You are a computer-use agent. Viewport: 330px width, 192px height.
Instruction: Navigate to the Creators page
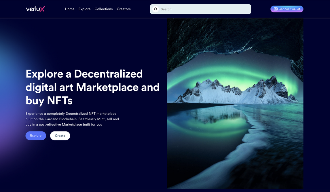tap(124, 9)
